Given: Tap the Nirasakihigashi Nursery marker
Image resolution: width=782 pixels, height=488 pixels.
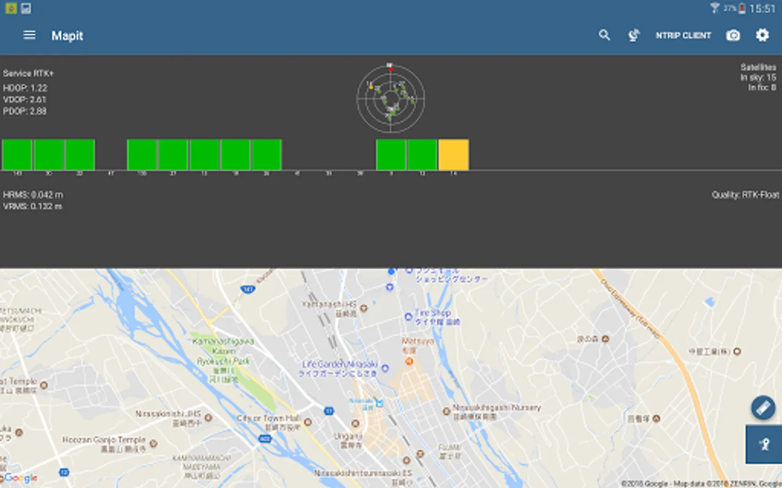Looking at the screenshot, I should pos(446,412).
